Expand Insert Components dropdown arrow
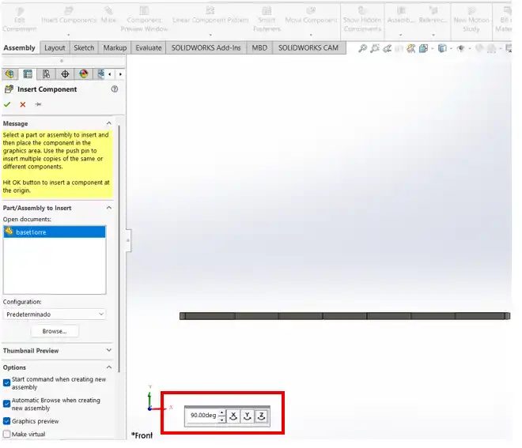The width and height of the screenshot is (522, 448). (69, 35)
